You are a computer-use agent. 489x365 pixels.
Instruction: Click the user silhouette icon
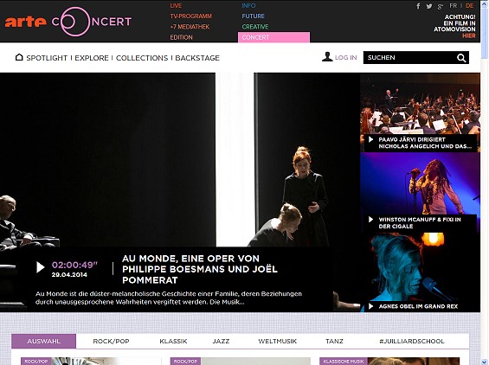327,57
